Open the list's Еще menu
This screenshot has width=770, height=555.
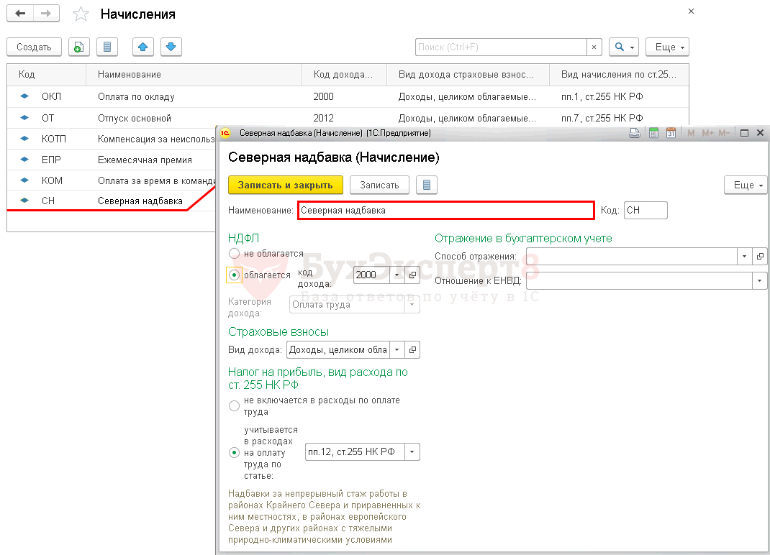667,47
